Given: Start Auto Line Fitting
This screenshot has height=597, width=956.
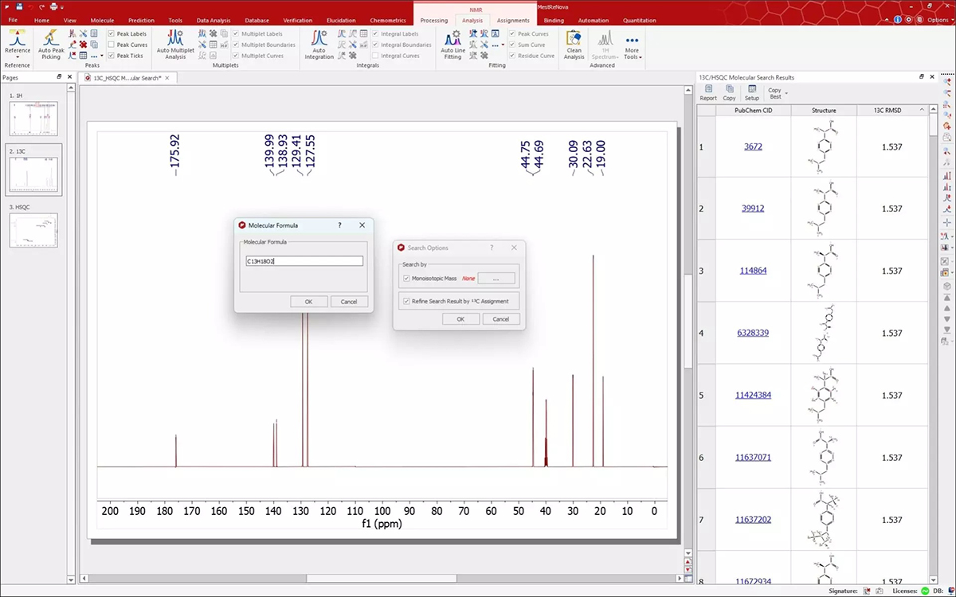Looking at the screenshot, I should [453, 44].
